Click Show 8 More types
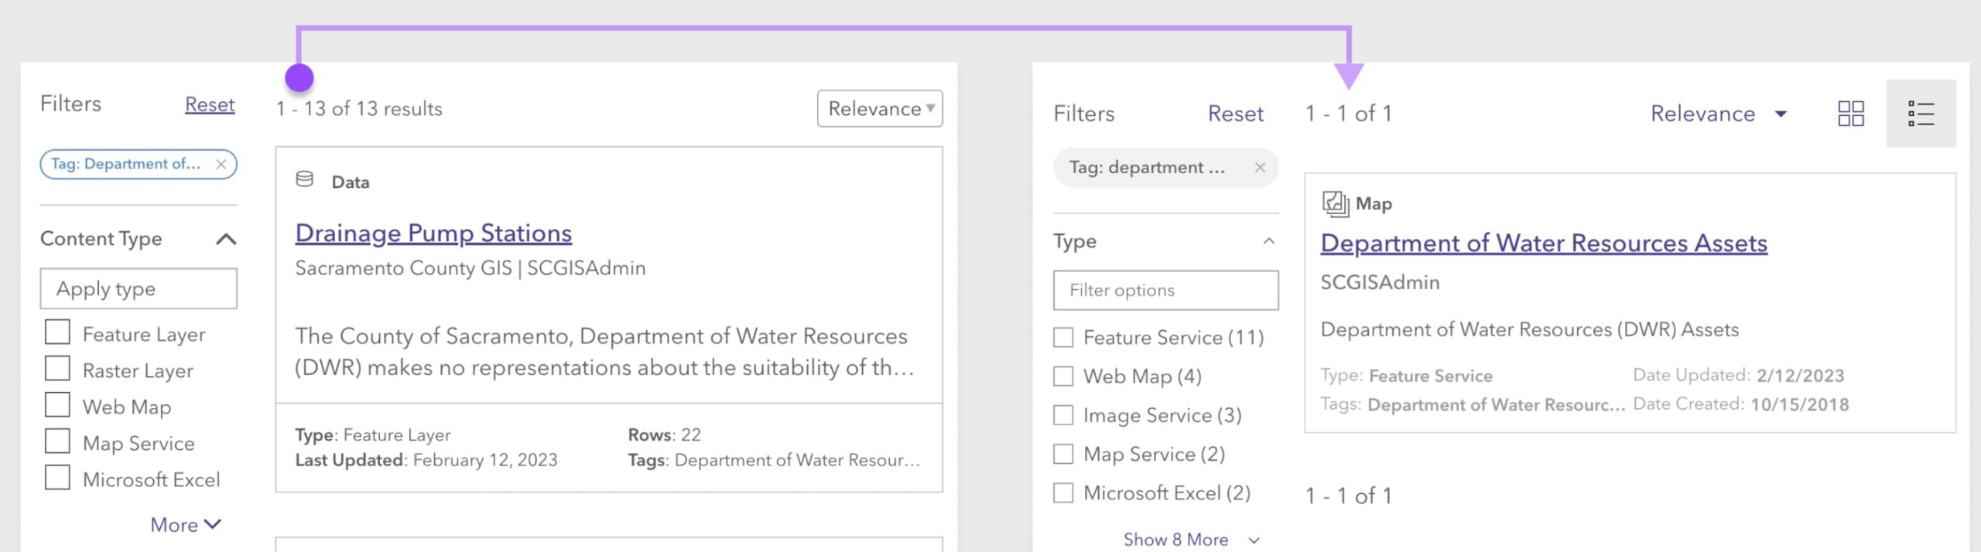Viewport: 1981px width, 552px height. 1190,540
